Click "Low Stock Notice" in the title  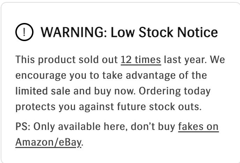pyautogui.click(x=164, y=32)
